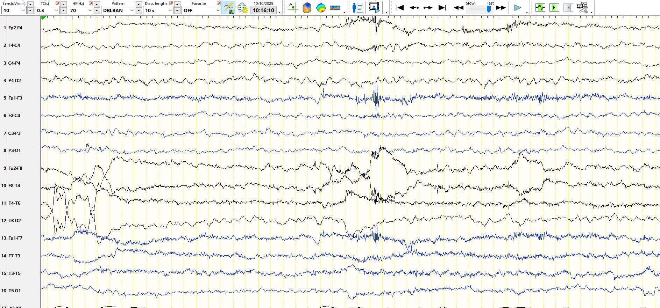Select the Fp1-F7 channel label
This screenshot has height=308, width=660.
[x=15, y=238]
